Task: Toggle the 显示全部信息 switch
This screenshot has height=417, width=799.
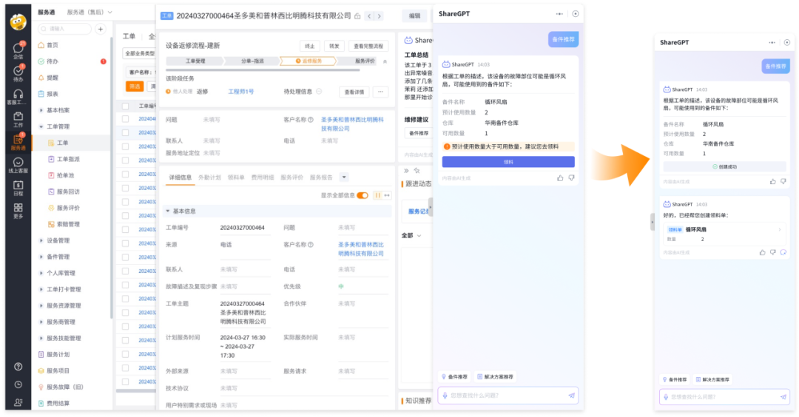Action: coord(363,195)
